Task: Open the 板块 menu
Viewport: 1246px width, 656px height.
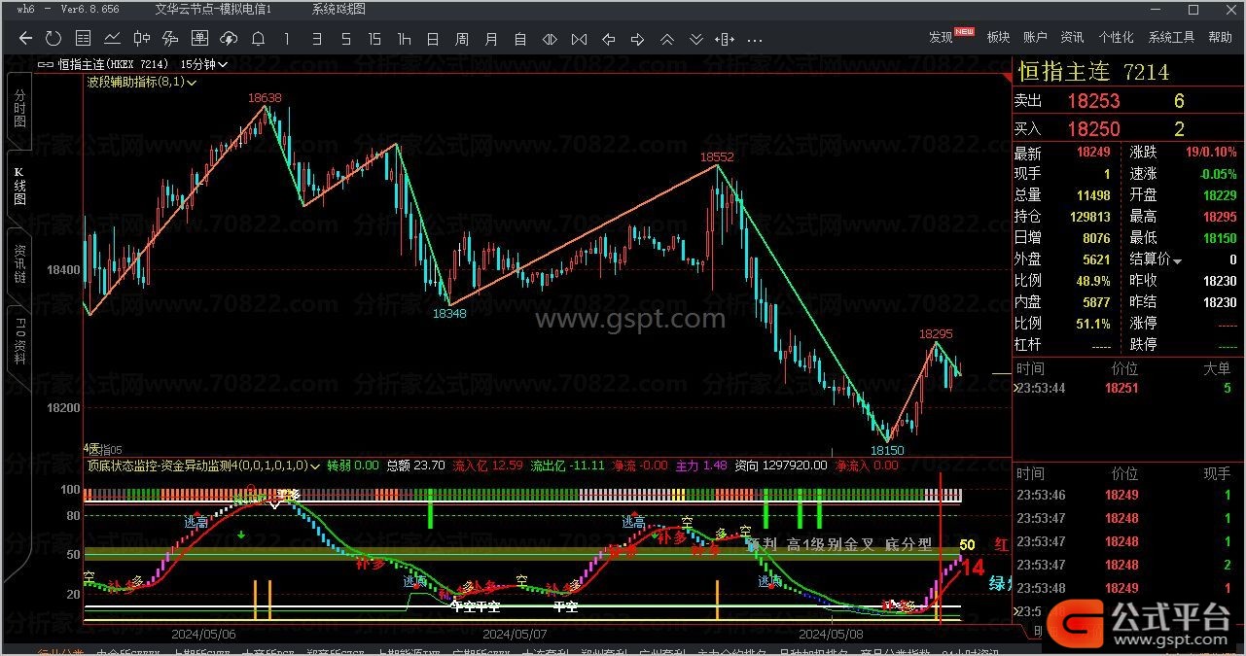Action: point(998,38)
